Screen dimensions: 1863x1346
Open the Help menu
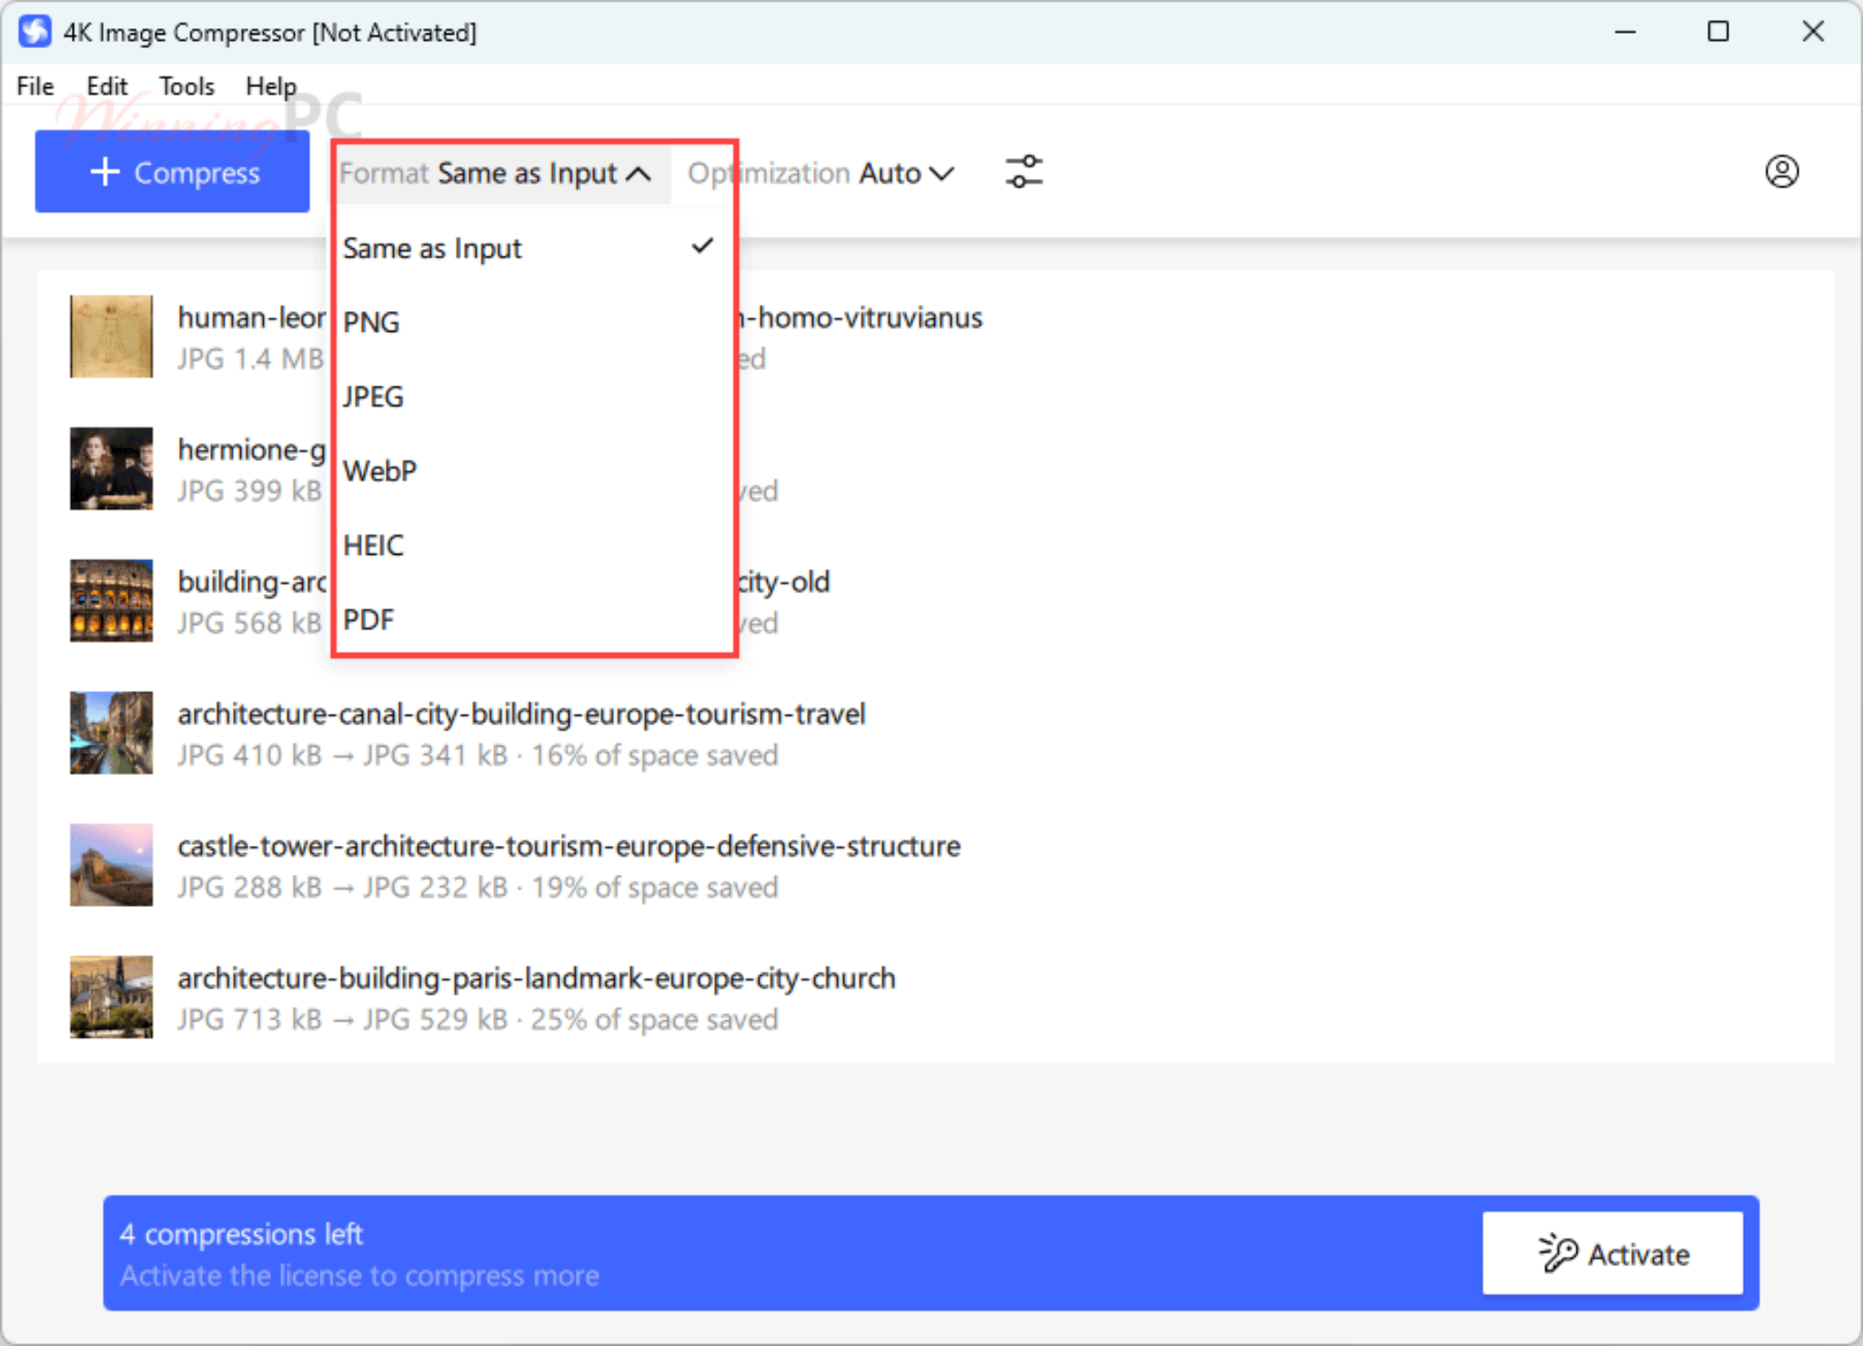(271, 86)
